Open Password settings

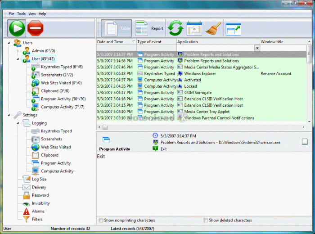coord(40,195)
